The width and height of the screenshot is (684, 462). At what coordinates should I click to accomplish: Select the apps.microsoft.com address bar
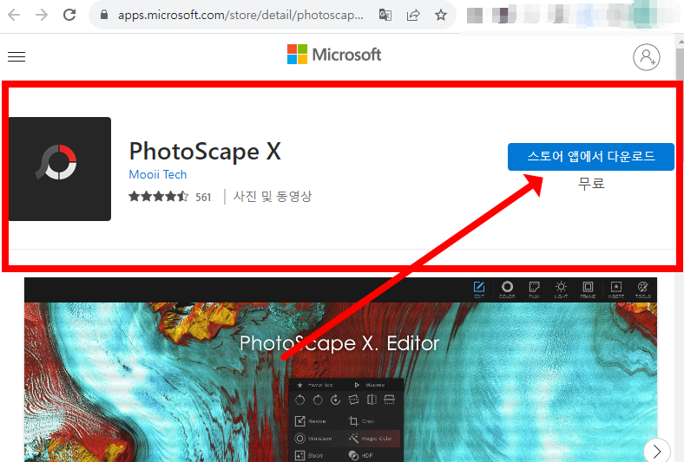[x=240, y=16]
